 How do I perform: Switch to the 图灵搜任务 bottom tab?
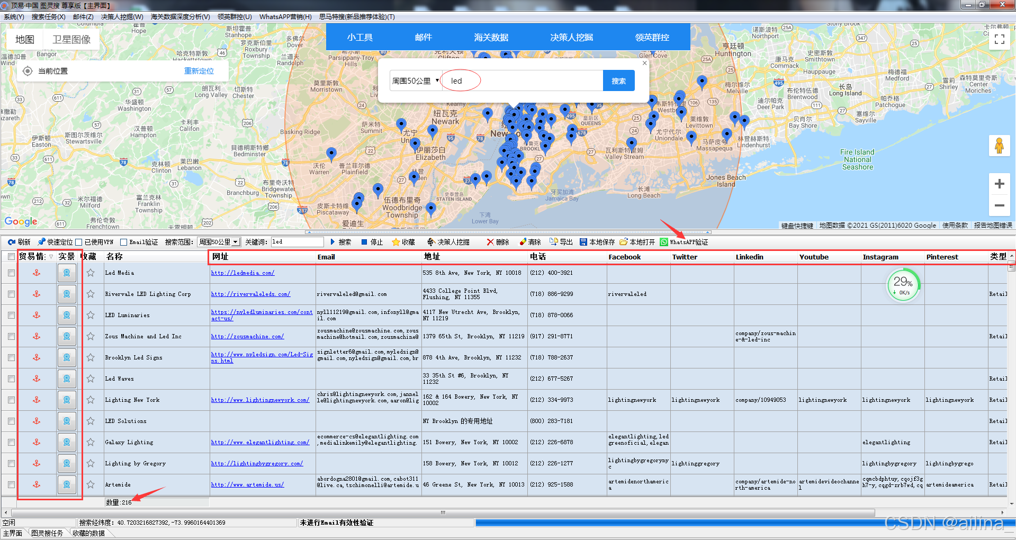coord(47,533)
